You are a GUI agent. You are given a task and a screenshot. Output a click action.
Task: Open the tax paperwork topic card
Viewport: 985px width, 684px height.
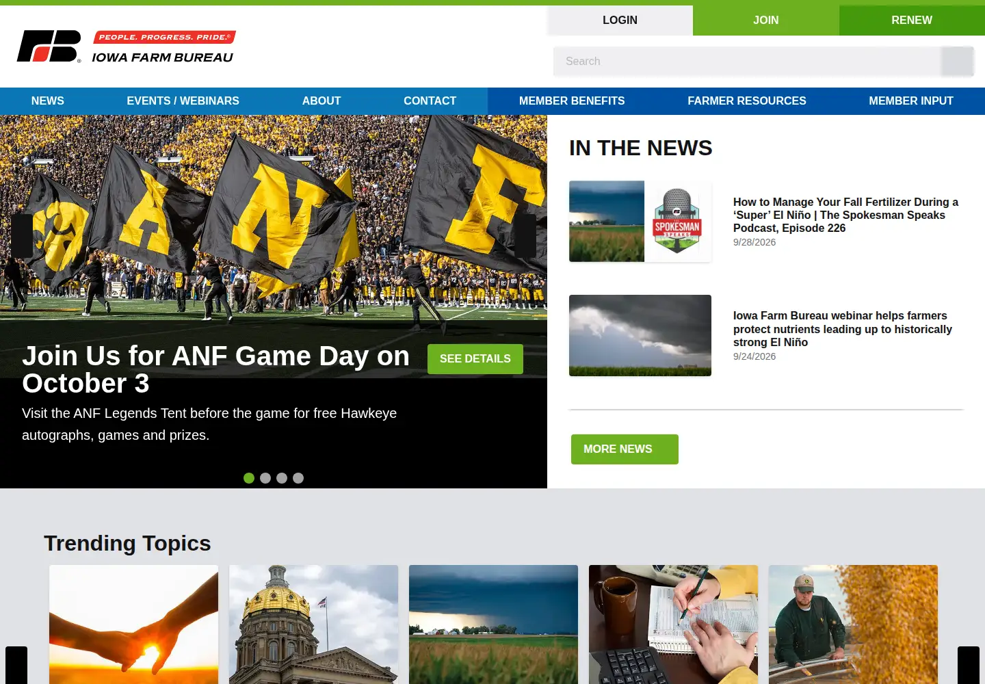[x=674, y=624]
